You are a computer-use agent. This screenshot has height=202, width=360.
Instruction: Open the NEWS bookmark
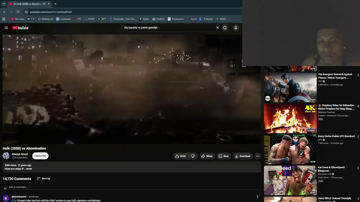[89, 19]
